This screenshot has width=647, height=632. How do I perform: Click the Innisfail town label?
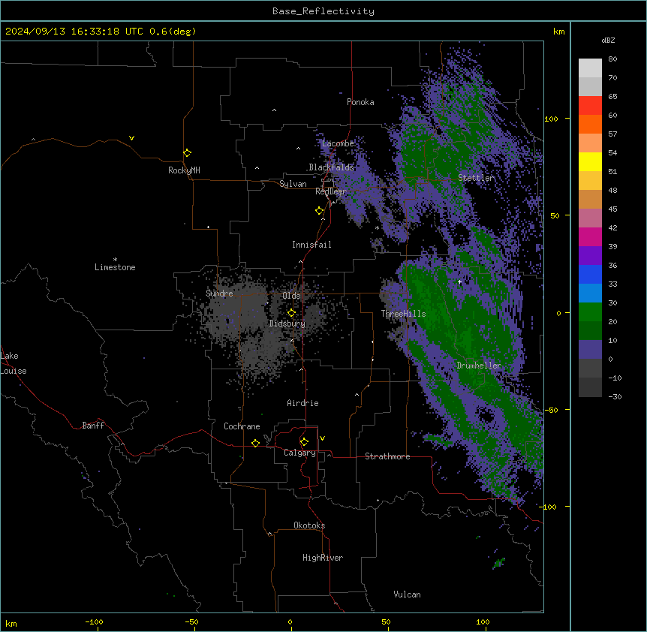tap(311, 245)
